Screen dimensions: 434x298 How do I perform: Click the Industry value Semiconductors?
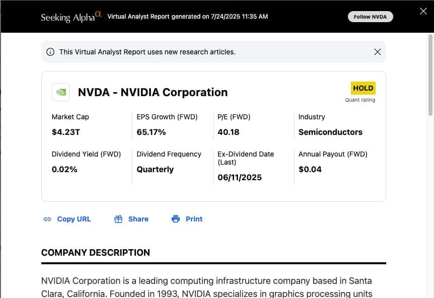[330, 132]
